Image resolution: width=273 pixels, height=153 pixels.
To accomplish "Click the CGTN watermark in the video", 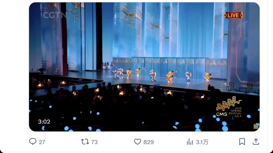I will [54, 15].
